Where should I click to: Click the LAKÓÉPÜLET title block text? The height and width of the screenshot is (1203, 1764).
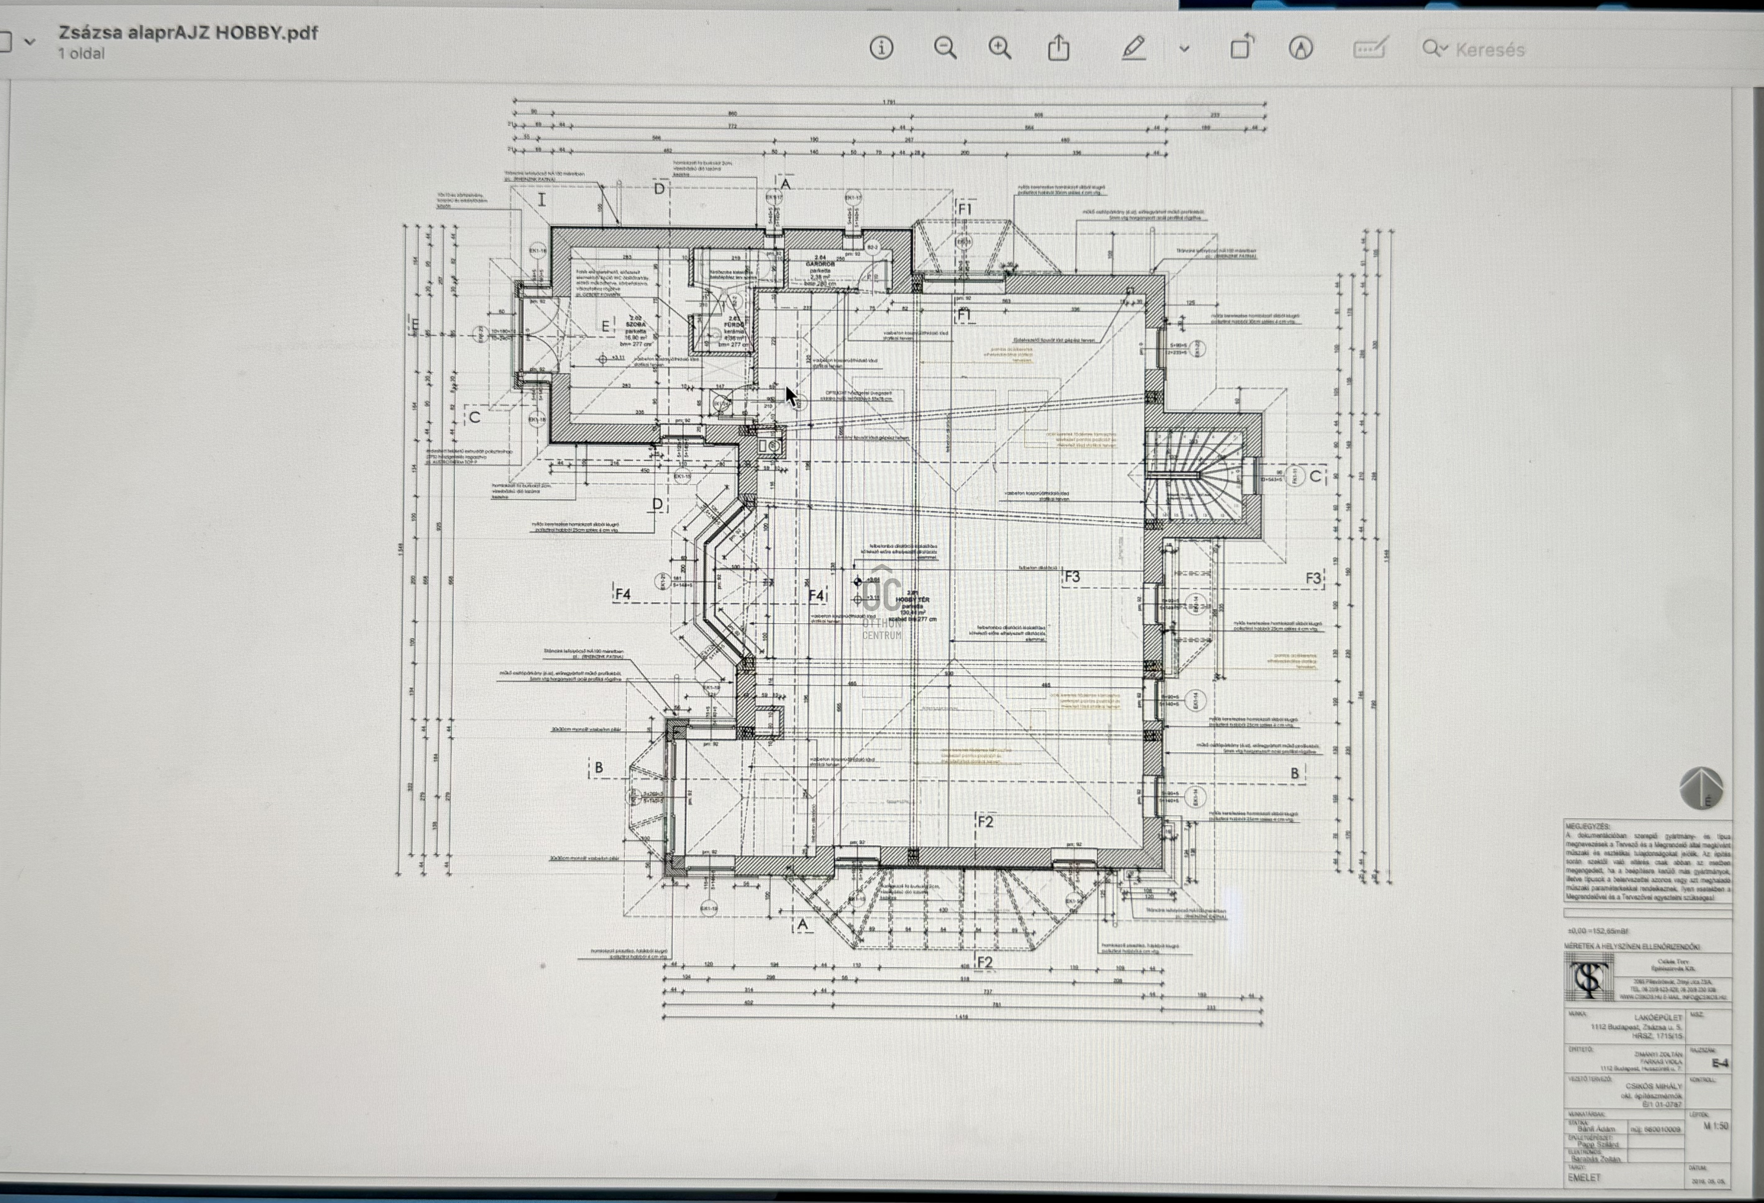(x=1658, y=1018)
